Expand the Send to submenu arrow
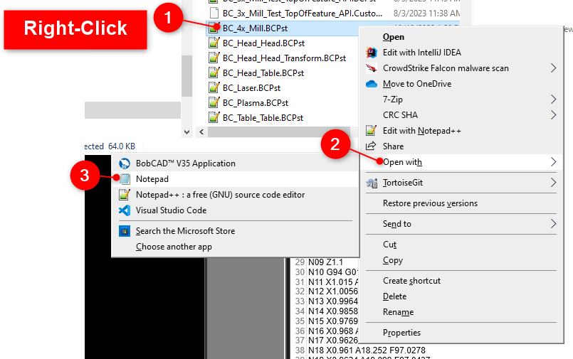The width and height of the screenshot is (573, 359). (x=553, y=224)
